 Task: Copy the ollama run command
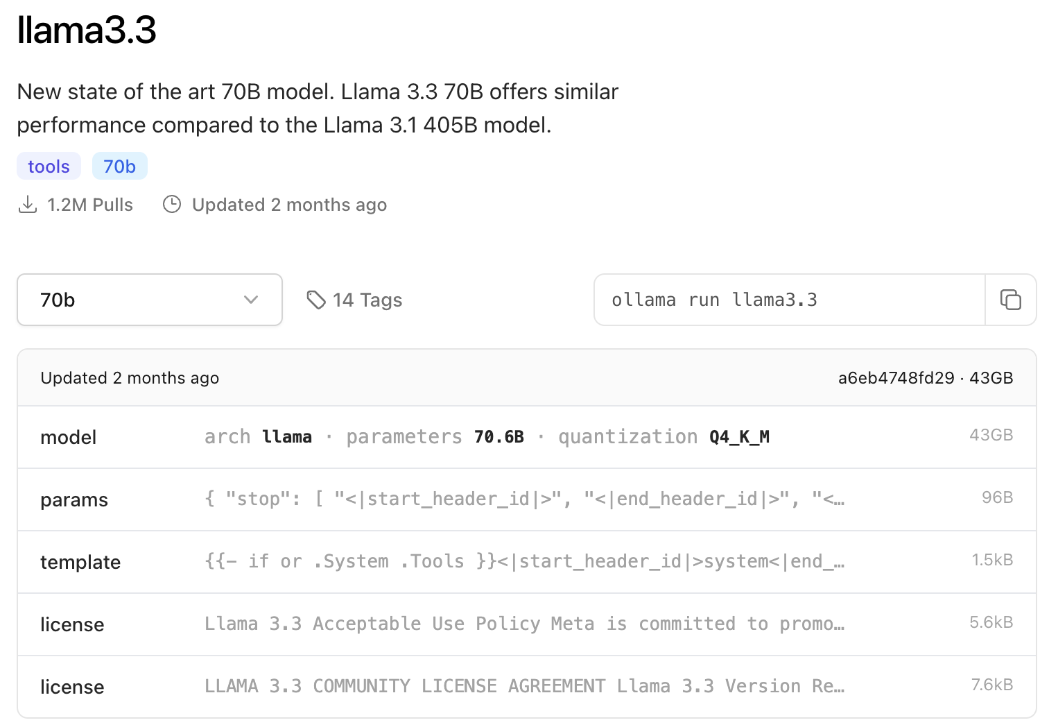coord(1010,300)
